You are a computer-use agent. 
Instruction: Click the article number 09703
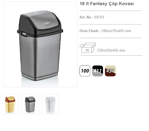[x=99, y=17]
